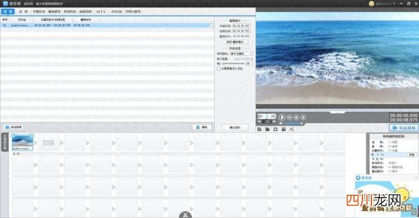Screen dimensions: 419x218
Task: Close the 爱剪辑 popup panel
Action: pos(416,178)
